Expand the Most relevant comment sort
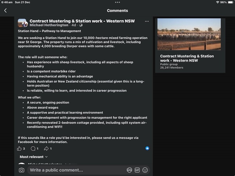 point(34,157)
